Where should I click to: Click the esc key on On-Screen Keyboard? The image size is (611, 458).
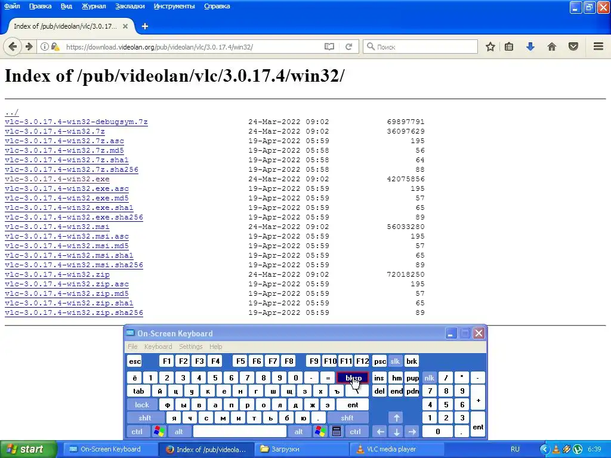134,361
